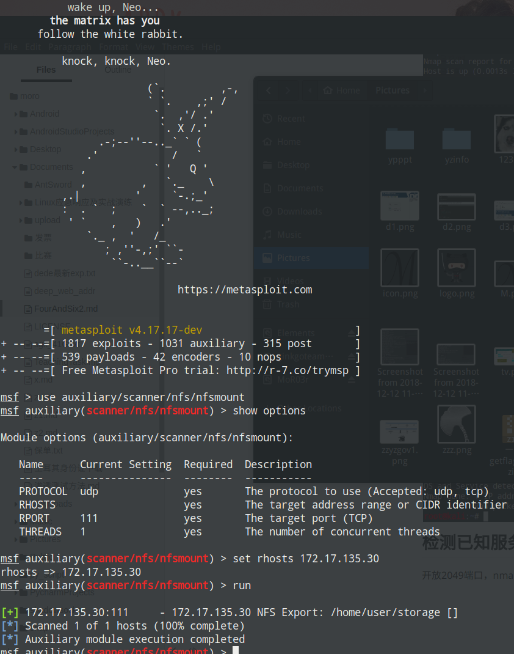Open the Format menu

pos(114,47)
